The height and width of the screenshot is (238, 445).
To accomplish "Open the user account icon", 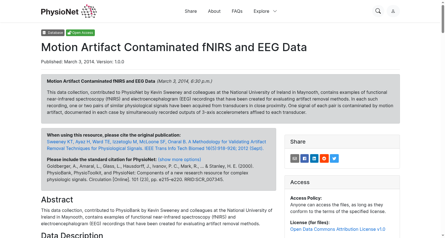I will coord(393,11).
